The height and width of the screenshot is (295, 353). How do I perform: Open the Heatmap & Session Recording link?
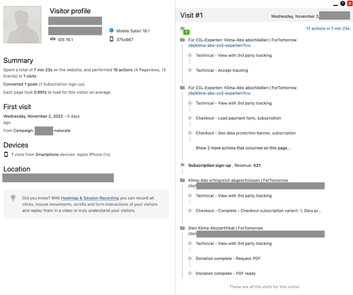point(90,198)
